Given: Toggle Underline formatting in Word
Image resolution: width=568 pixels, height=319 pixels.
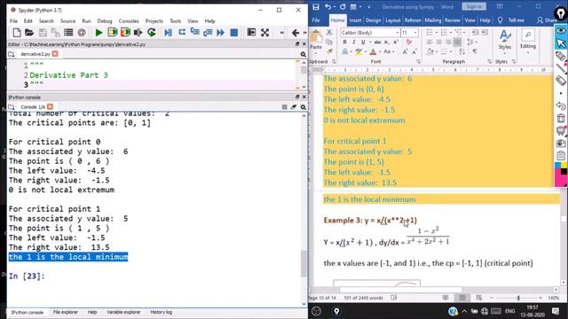Looking at the screenshot, I should coord(363,43).
